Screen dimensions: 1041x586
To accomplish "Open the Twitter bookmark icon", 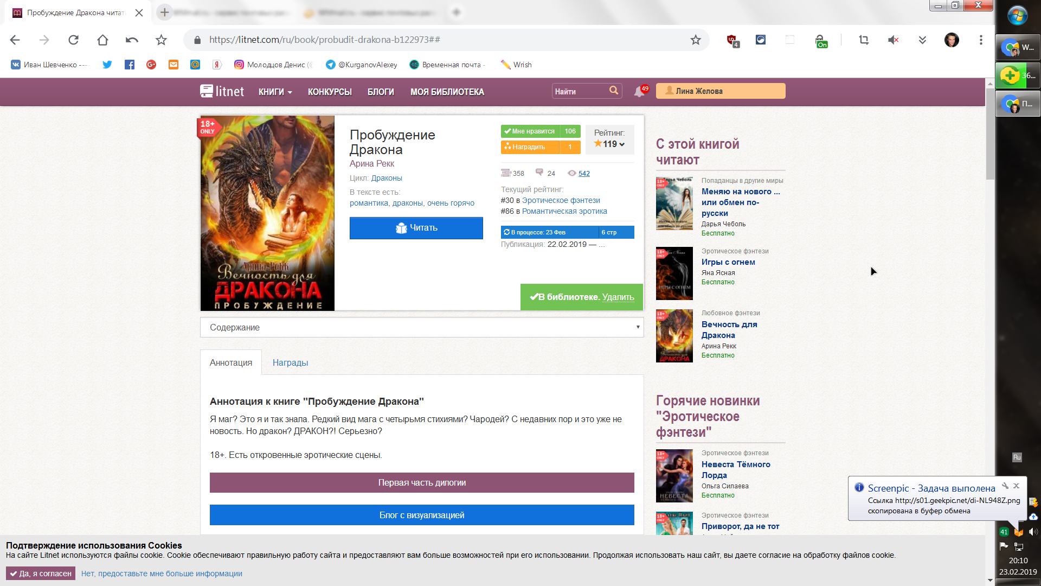I will coord(107,65).
